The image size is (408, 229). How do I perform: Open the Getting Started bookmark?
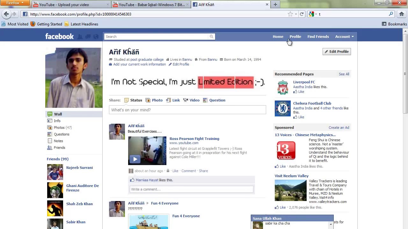click(46, 24)
